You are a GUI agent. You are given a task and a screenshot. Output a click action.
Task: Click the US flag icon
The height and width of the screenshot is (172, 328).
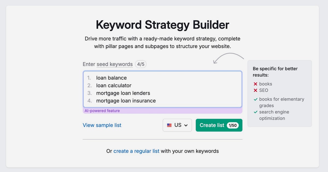click(x=169, y=125)
